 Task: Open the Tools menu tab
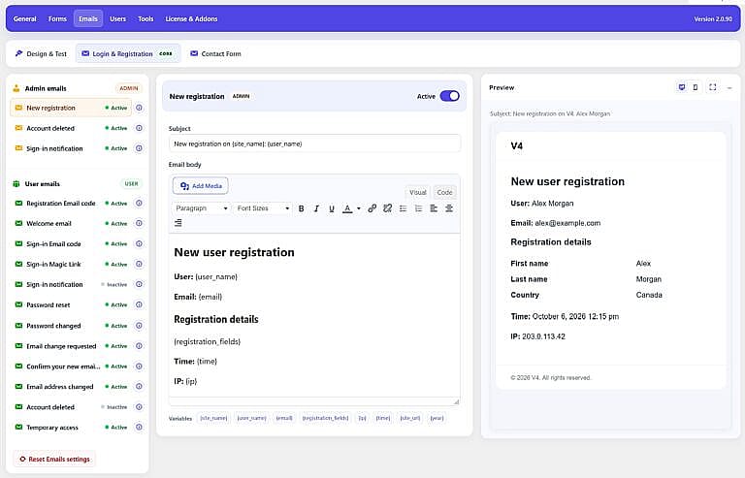(146, 19)
